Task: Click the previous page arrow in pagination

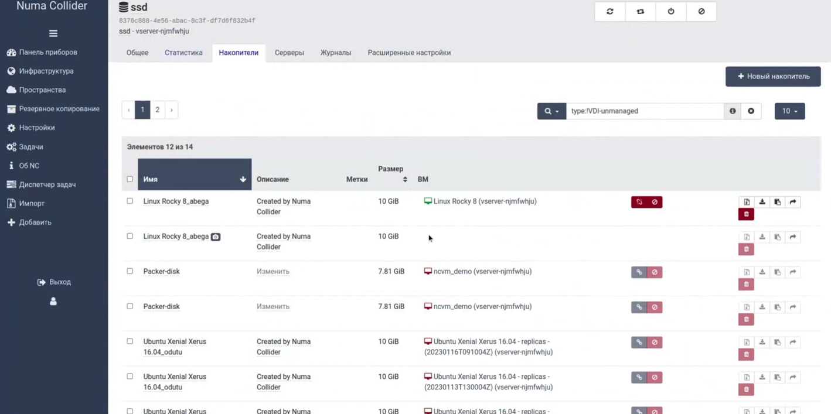Action: coord(128,110)
